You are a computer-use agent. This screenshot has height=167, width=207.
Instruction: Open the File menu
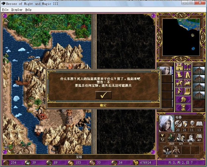5,10
